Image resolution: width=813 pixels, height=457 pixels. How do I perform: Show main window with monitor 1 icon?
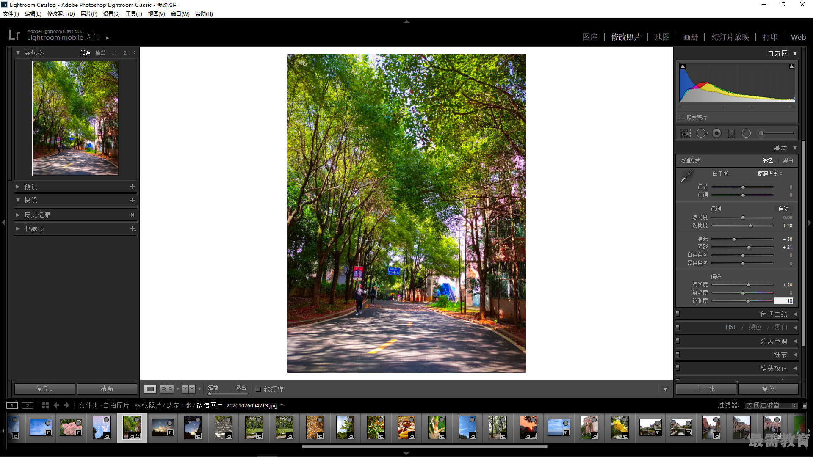[x=12, y=405]
